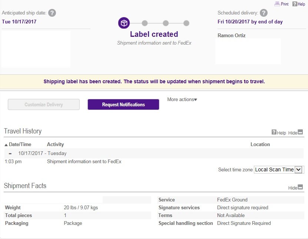Click the Travel History heading
This screenshot has width=308, height=239.
(23, 131)
